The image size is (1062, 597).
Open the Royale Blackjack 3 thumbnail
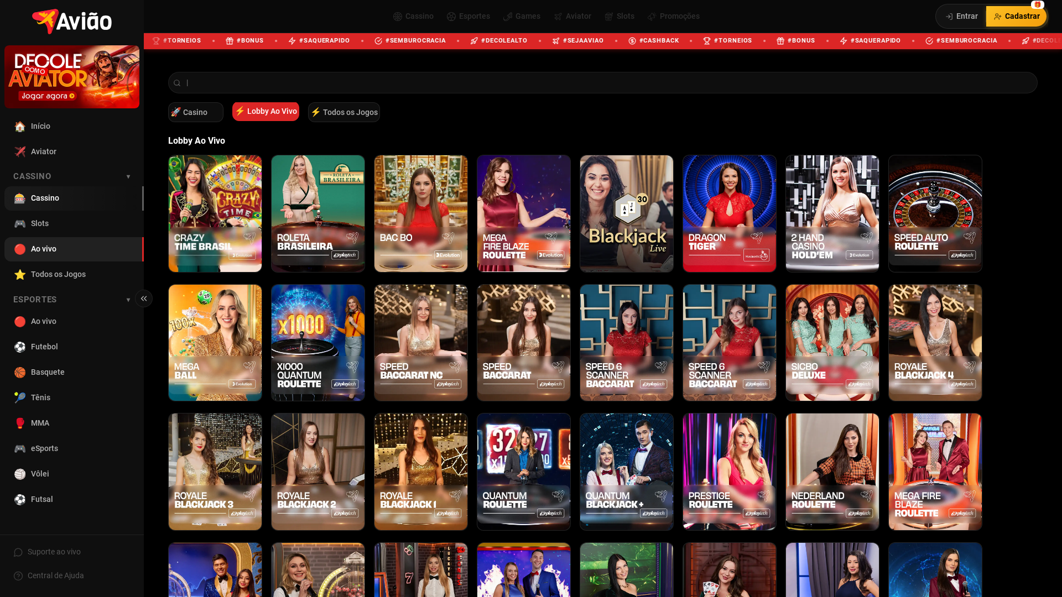pyautogui.click(x=215, y=472)
